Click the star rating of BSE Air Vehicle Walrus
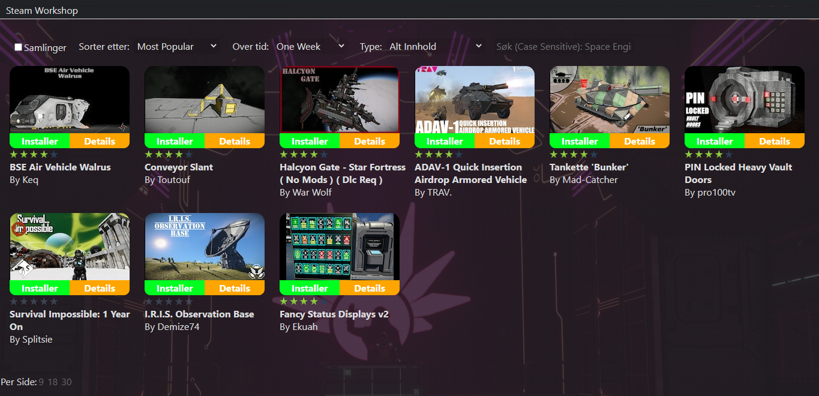 pyautogui.click(x=34, y=155)
